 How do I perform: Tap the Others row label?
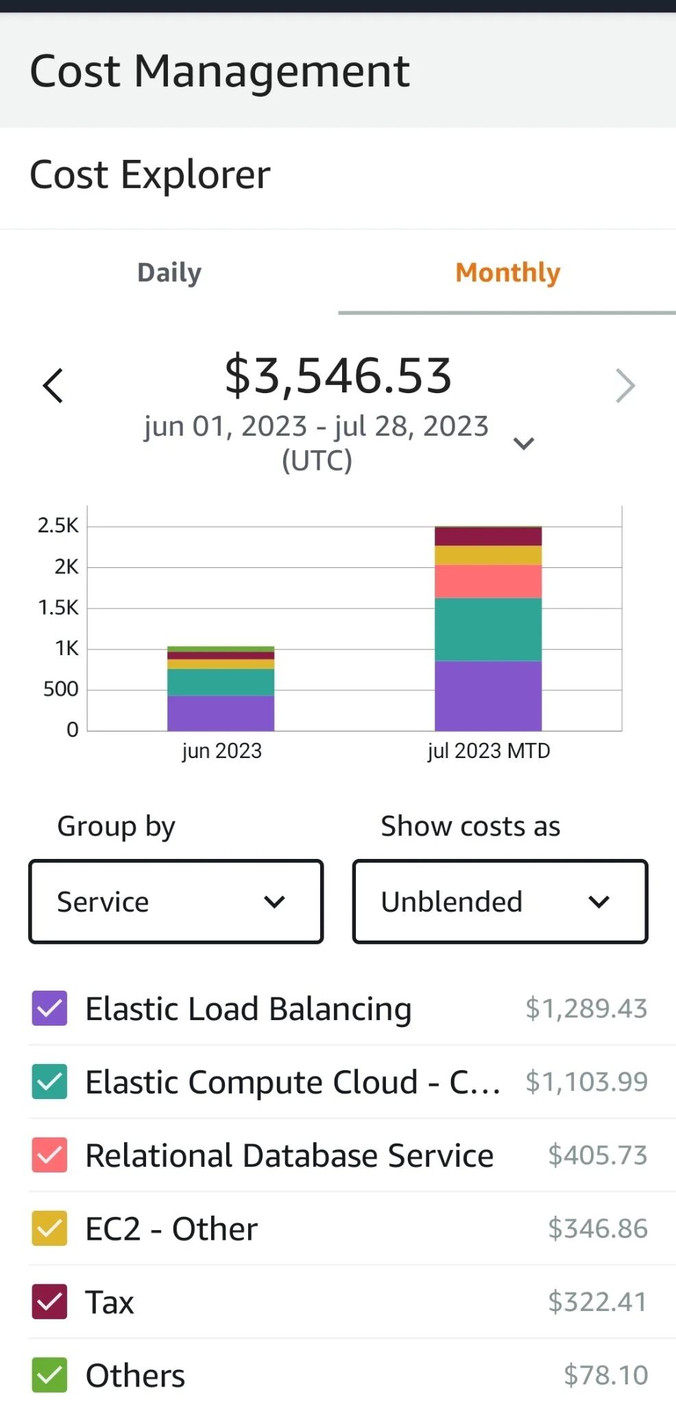[x=135, y=1376]
